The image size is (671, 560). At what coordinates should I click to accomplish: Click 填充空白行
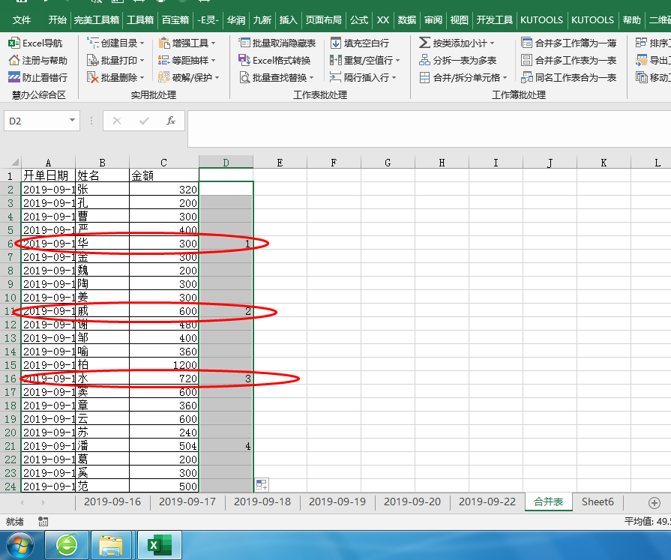pyautogui.click(x=359, y=43)
